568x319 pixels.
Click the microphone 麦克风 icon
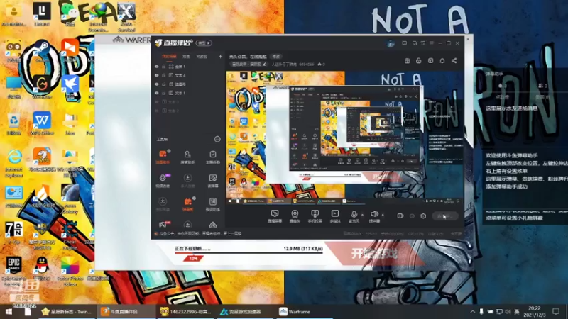(x=354, y=216)
